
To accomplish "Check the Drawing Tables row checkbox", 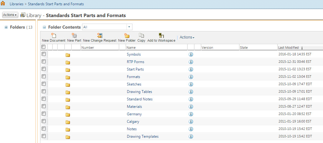I will 44,91.
